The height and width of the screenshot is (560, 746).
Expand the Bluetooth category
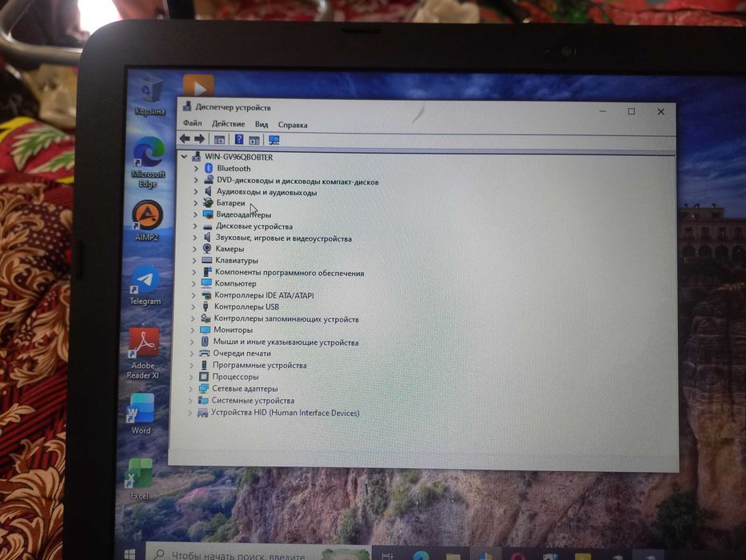pyautogui.click(x=196, y=169)
